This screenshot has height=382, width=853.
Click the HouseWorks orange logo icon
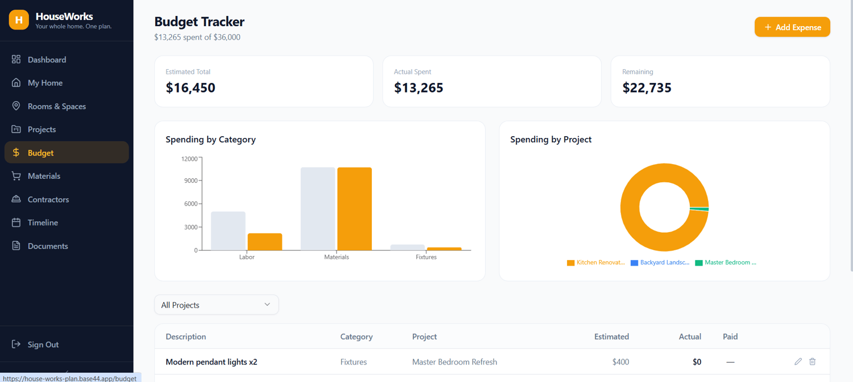[x=19, y=20]
